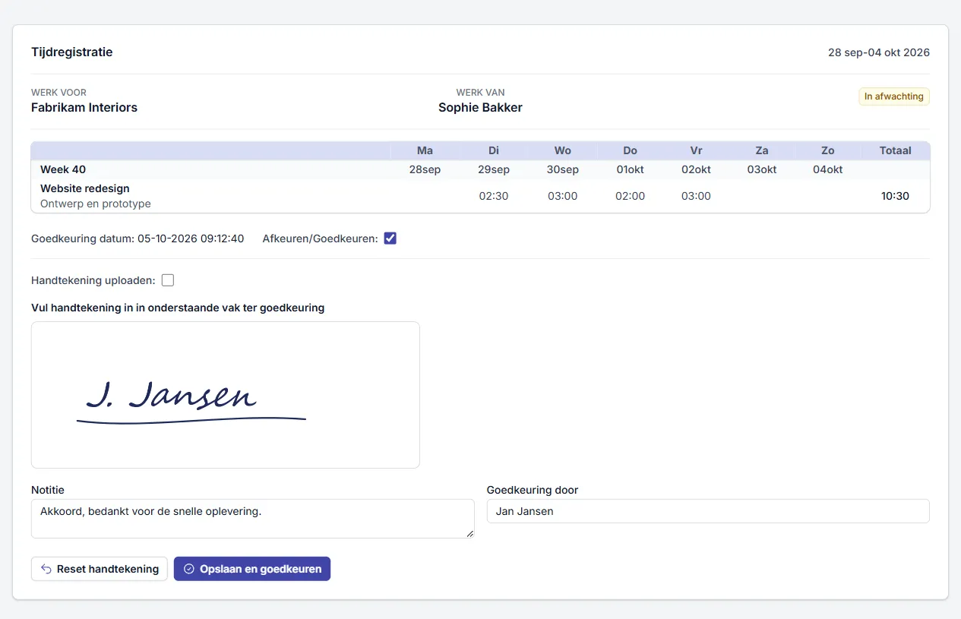
Task: Click the 04okt date cell
Action: pos(828,169)
